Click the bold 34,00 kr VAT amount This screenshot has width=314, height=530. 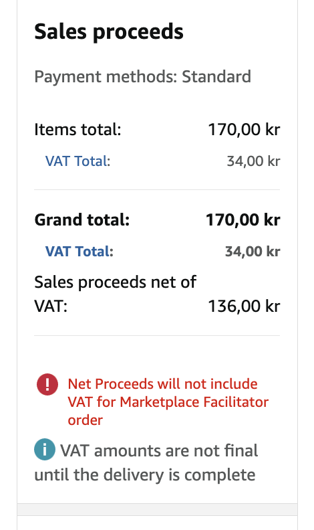pyautogui.click(x=253, y=251)
